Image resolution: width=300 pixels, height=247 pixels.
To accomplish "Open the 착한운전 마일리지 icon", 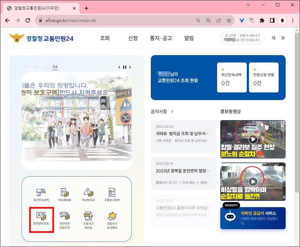I will (65, 220).
